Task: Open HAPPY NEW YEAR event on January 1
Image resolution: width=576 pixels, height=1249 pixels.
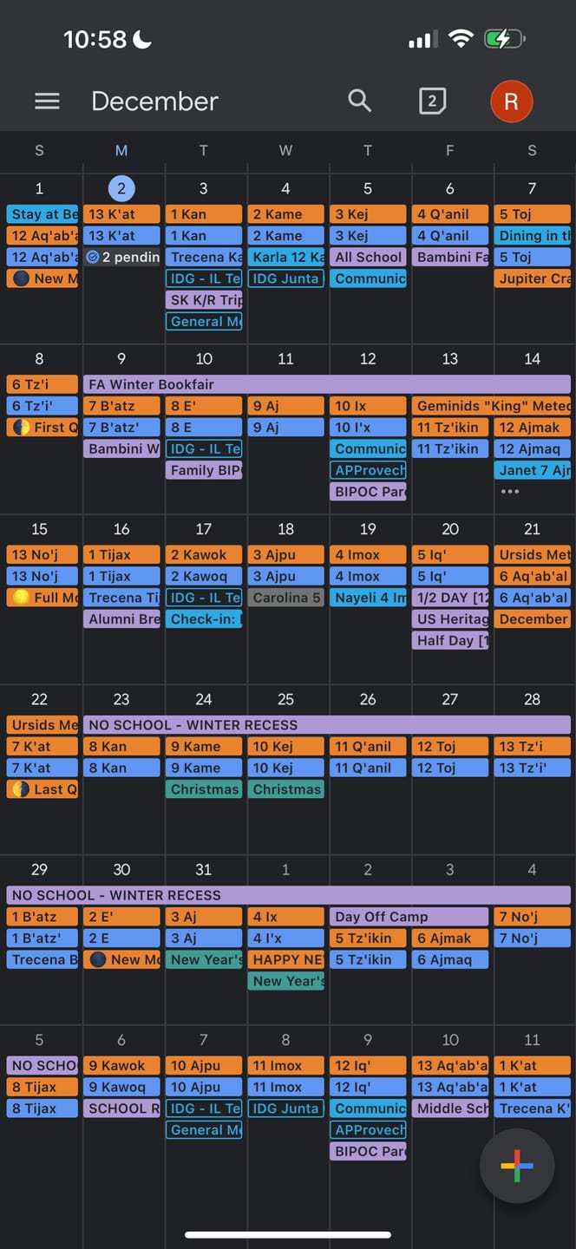Action: (x=286, y=959)
